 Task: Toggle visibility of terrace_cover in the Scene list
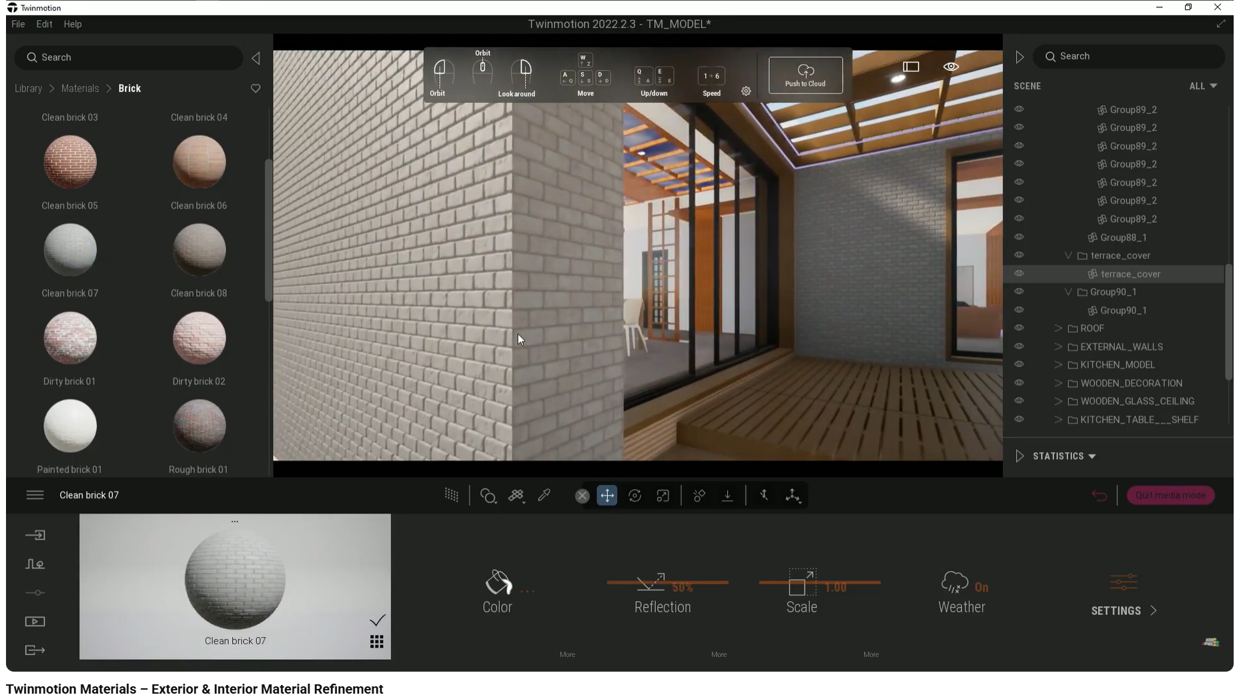point(1020,273)
